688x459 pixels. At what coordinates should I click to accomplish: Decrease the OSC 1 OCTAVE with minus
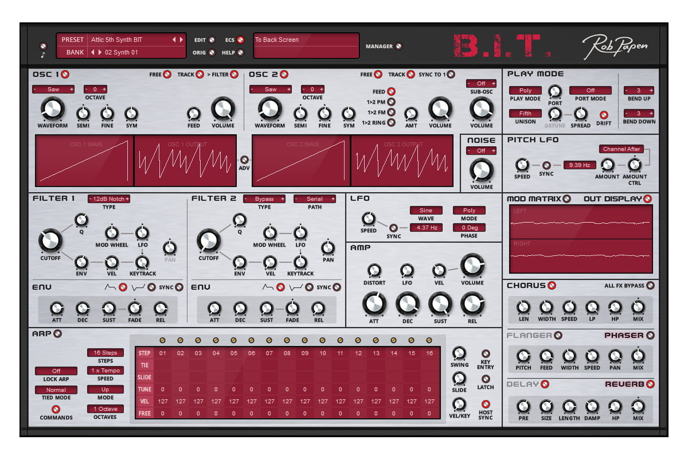87,90
